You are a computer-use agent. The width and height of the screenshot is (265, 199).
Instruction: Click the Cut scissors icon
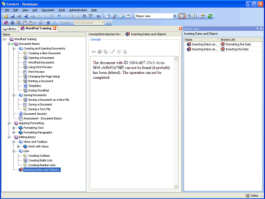26,16
